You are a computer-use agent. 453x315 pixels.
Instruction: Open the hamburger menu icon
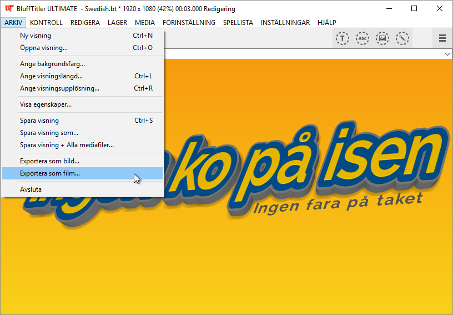pos(442,38)
